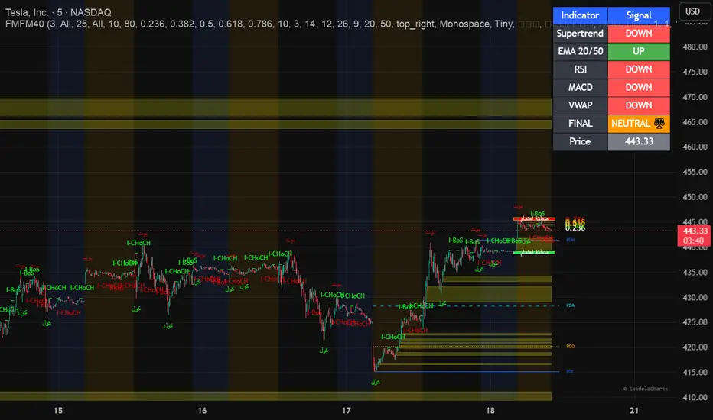The height and width of the screenshot is (420, 713).
Task: Click the 415.00 price axis label
Action: click(695, 373)
